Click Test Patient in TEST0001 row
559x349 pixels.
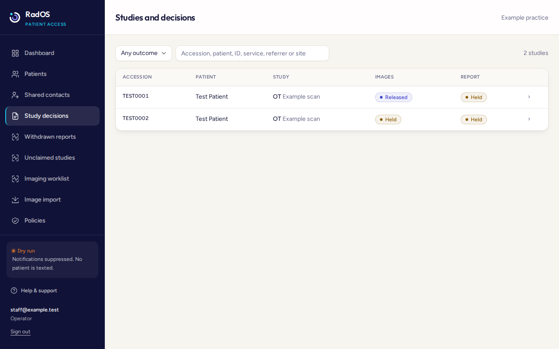tap(212, 97)
